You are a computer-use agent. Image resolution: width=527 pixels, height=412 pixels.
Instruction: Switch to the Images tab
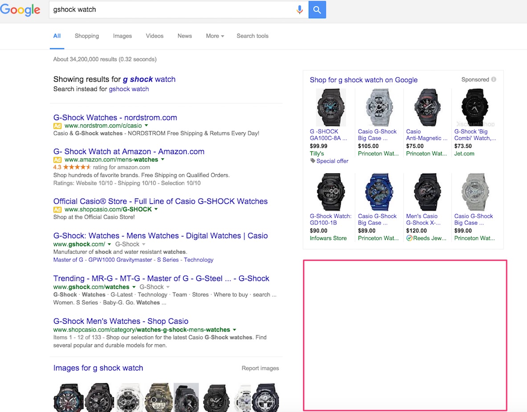122,36
